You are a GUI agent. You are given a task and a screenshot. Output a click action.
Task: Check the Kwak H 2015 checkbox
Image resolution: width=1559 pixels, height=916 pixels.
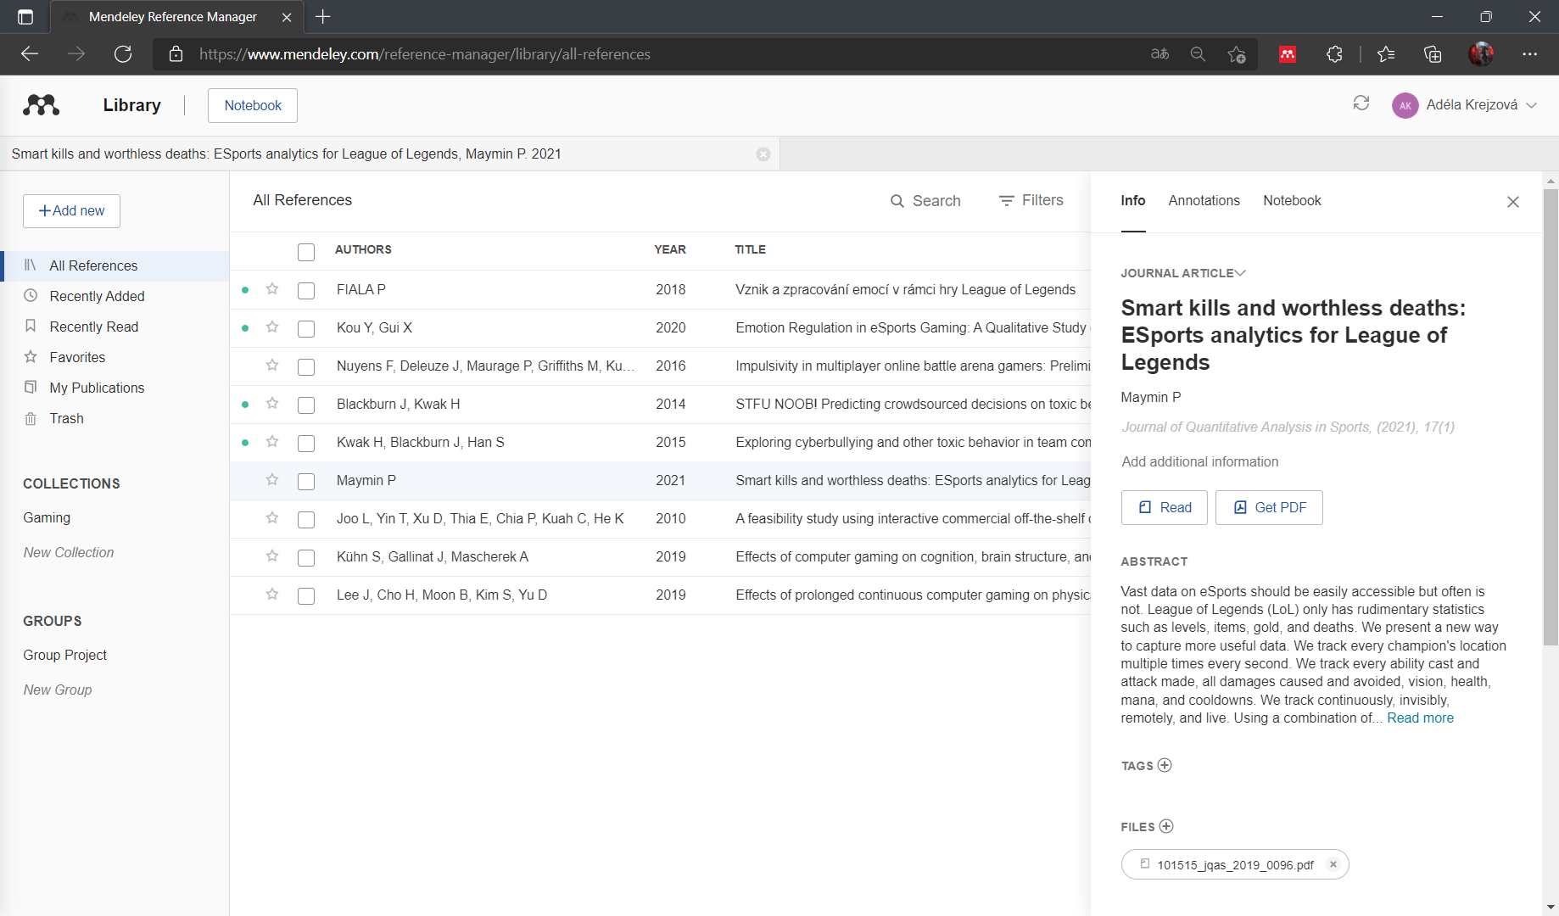[x=306, y=443]
